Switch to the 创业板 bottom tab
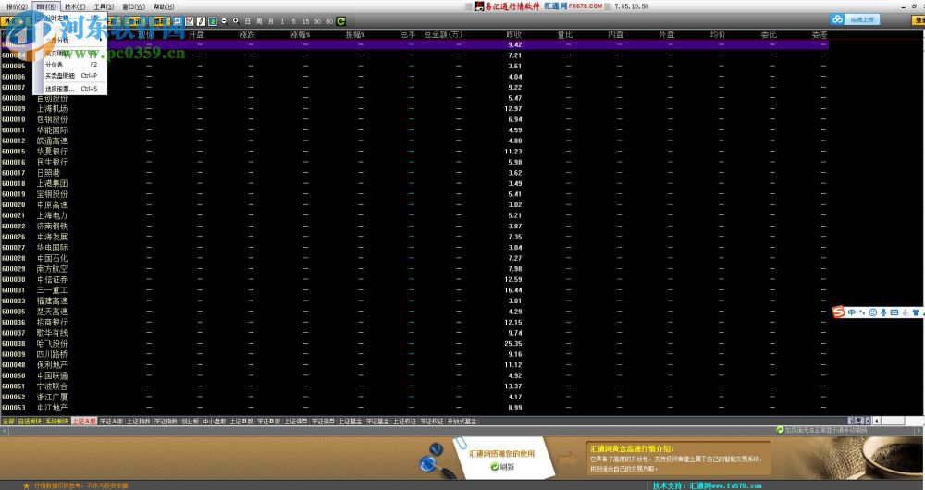Screen dimensions: 925x490 [190, 422]
